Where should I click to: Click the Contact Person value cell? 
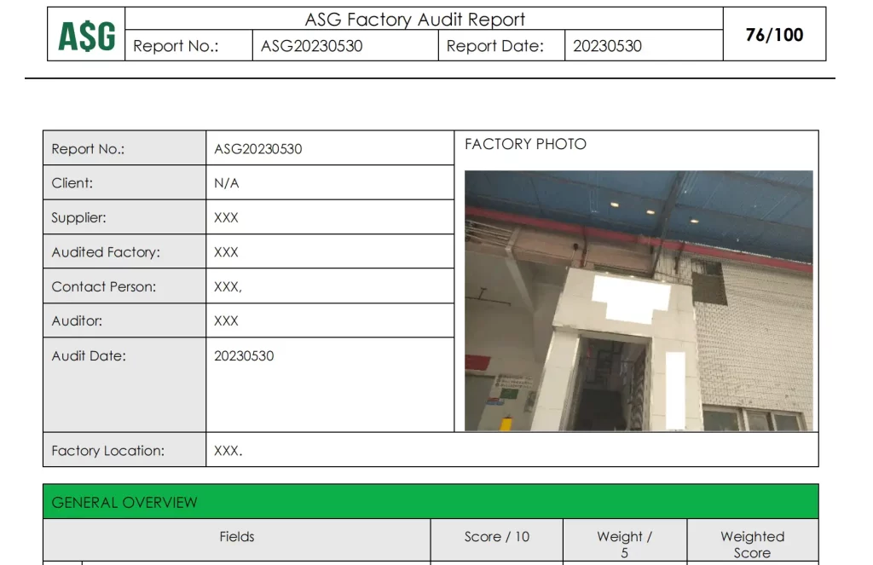pos(228,286)
